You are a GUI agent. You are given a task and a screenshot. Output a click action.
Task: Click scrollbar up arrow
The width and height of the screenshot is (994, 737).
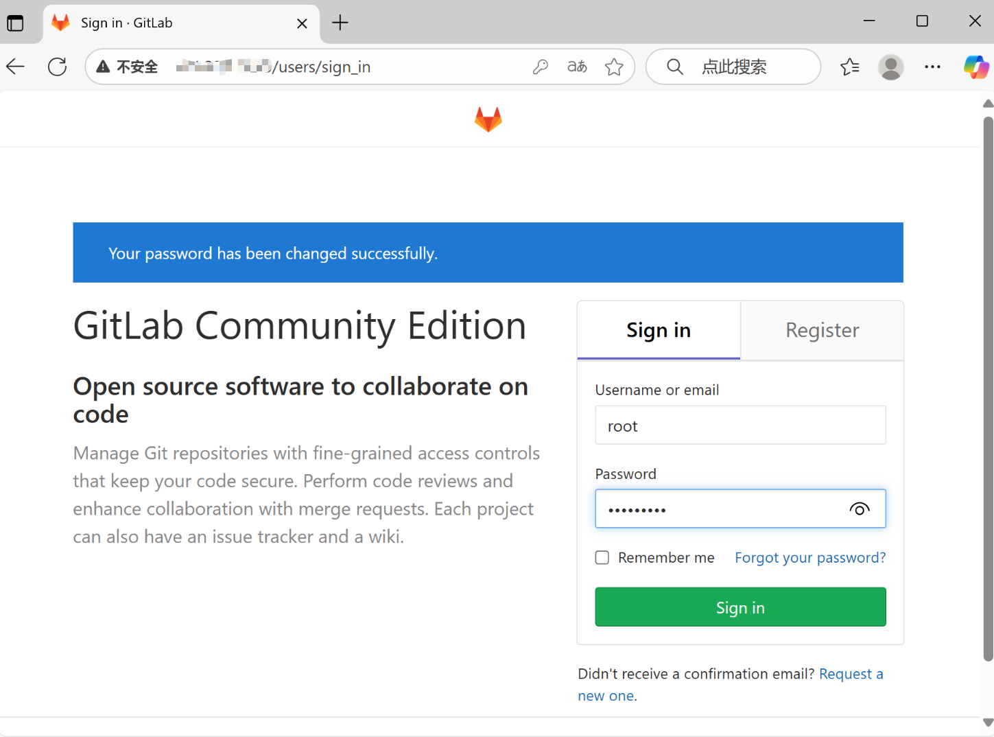988,104
